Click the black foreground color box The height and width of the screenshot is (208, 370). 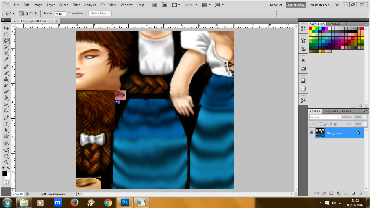pos(5,173)
